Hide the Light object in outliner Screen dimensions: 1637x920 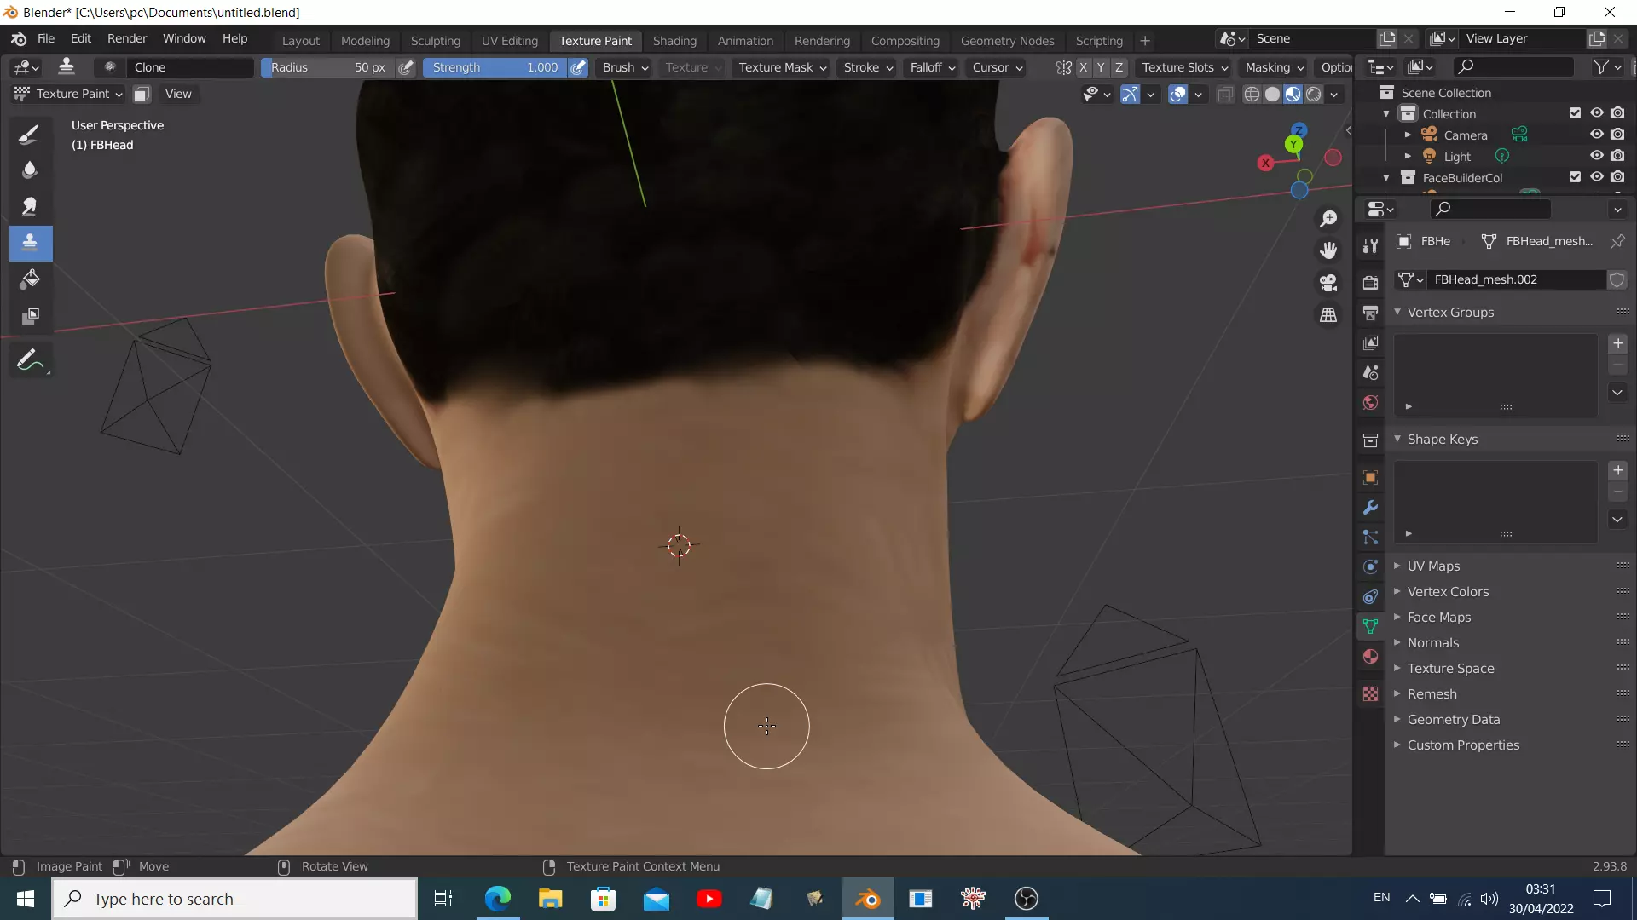(x=1596, y=156)
